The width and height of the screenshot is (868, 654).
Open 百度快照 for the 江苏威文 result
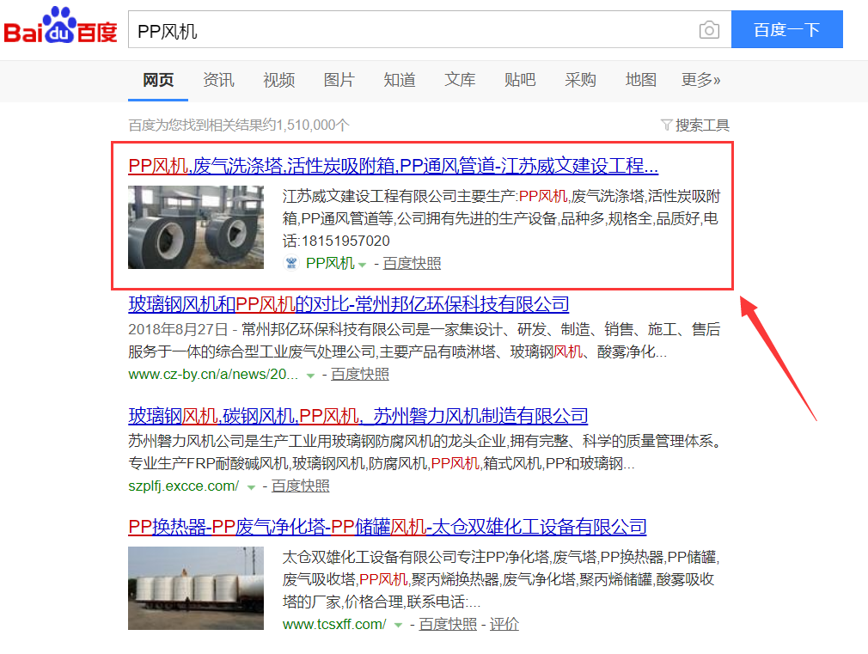(x=412, y=263)
